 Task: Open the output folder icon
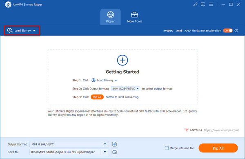(x=114, y=152)
